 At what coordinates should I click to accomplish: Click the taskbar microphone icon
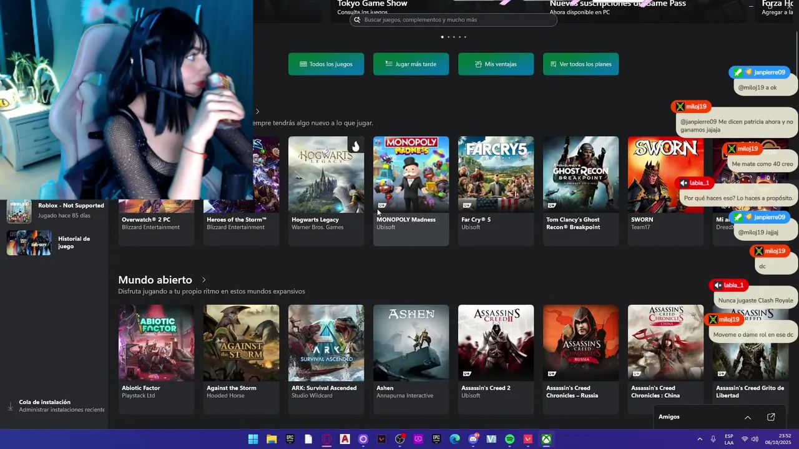click(x=713, y=439)
